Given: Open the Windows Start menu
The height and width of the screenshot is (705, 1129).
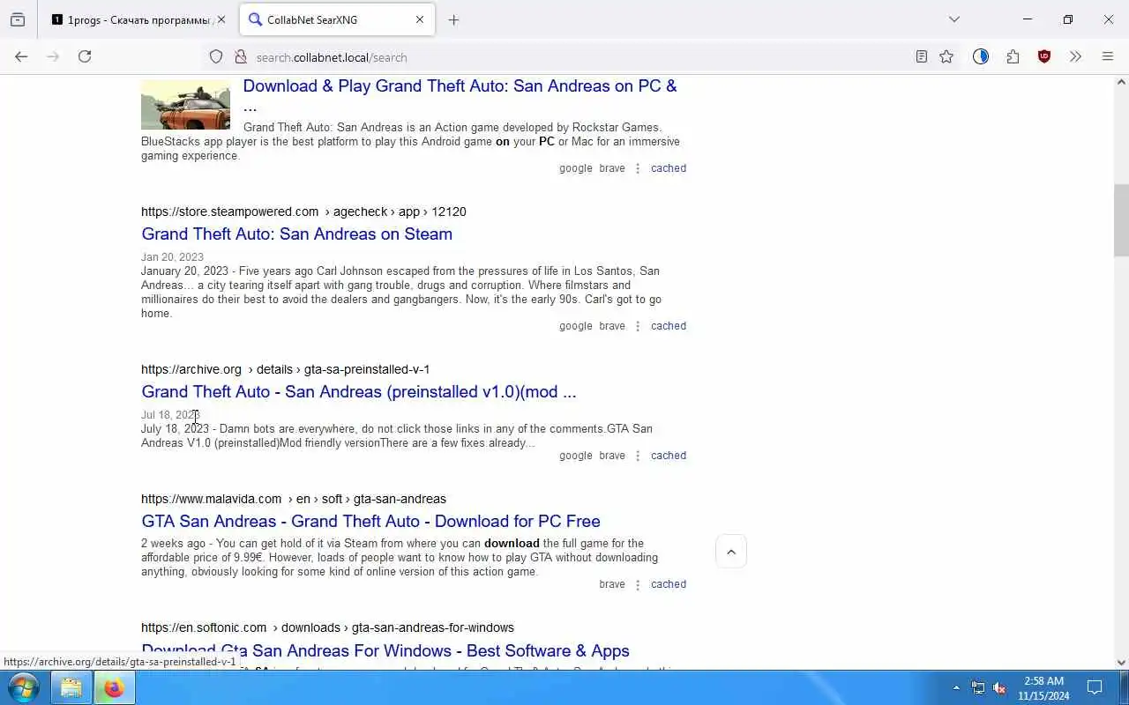Looking at the screenshot, I should [x=23, y=687].
